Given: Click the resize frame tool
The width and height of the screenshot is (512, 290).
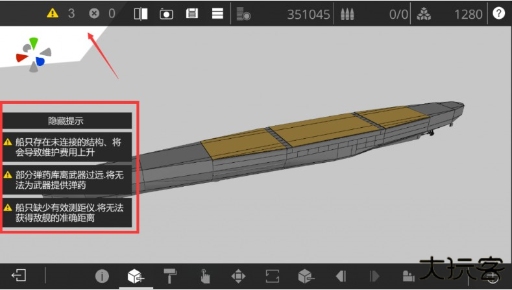Looking at the screenshot, I should (x=273, y=276).
